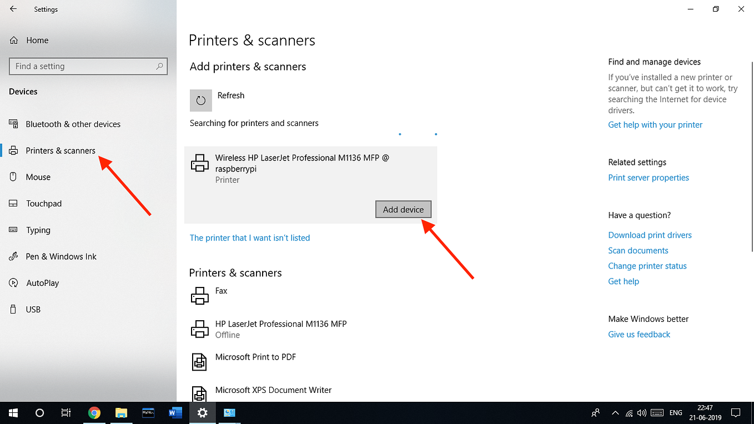Open Bluetooth & other devices settings
This screenshot has width=754, height=424.
pos(73,124)
